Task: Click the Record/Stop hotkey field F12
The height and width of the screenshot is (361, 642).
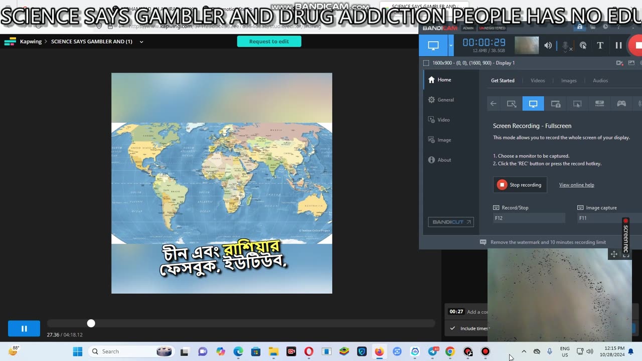Action: (529, 218)
